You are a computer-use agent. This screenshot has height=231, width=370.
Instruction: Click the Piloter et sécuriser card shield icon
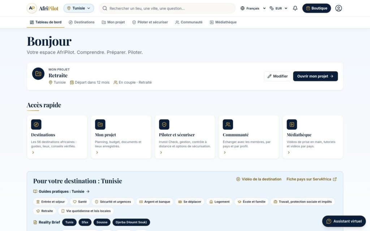164,125
